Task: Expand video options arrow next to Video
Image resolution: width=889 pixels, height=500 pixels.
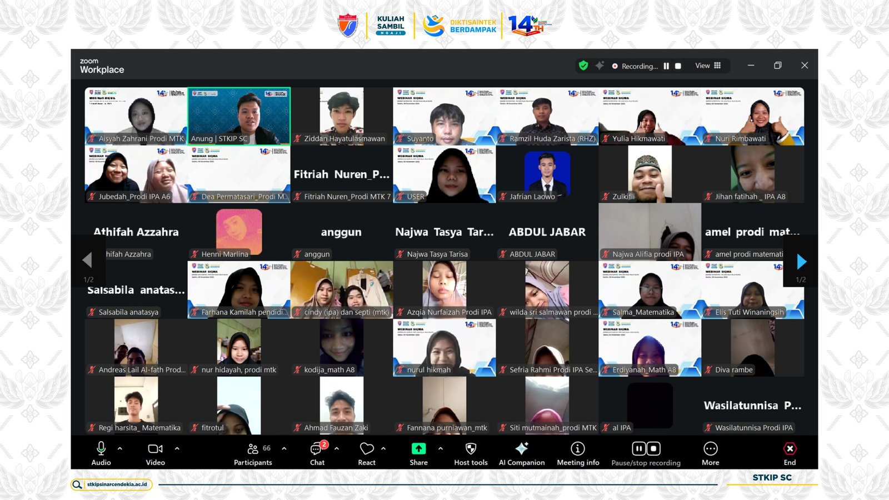Action: tap(177, 448)
